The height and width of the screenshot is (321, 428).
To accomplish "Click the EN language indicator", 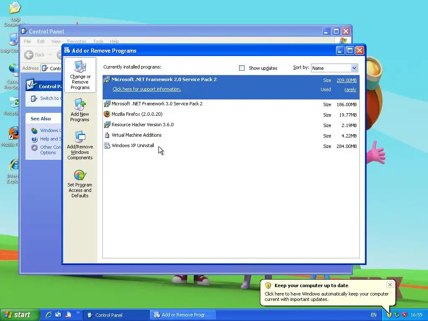I will (373, 315).
